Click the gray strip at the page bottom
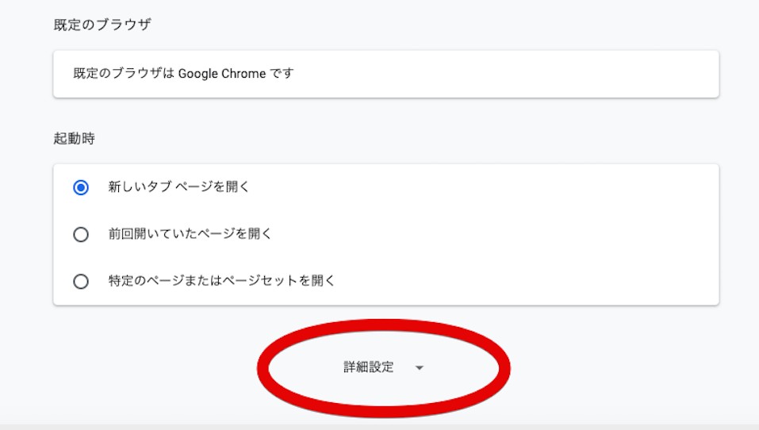 click(x=379, y=427)
